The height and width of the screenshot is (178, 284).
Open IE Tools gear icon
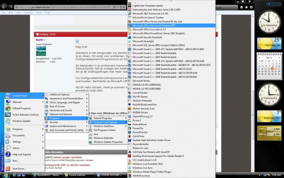pos(251,7)
